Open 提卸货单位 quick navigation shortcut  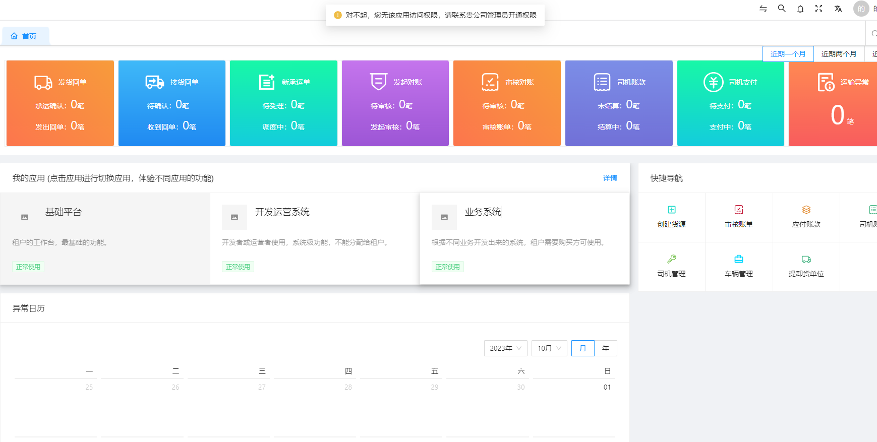point(806,267)
